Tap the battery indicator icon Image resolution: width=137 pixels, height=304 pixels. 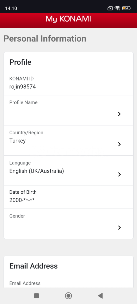[127, 8]
